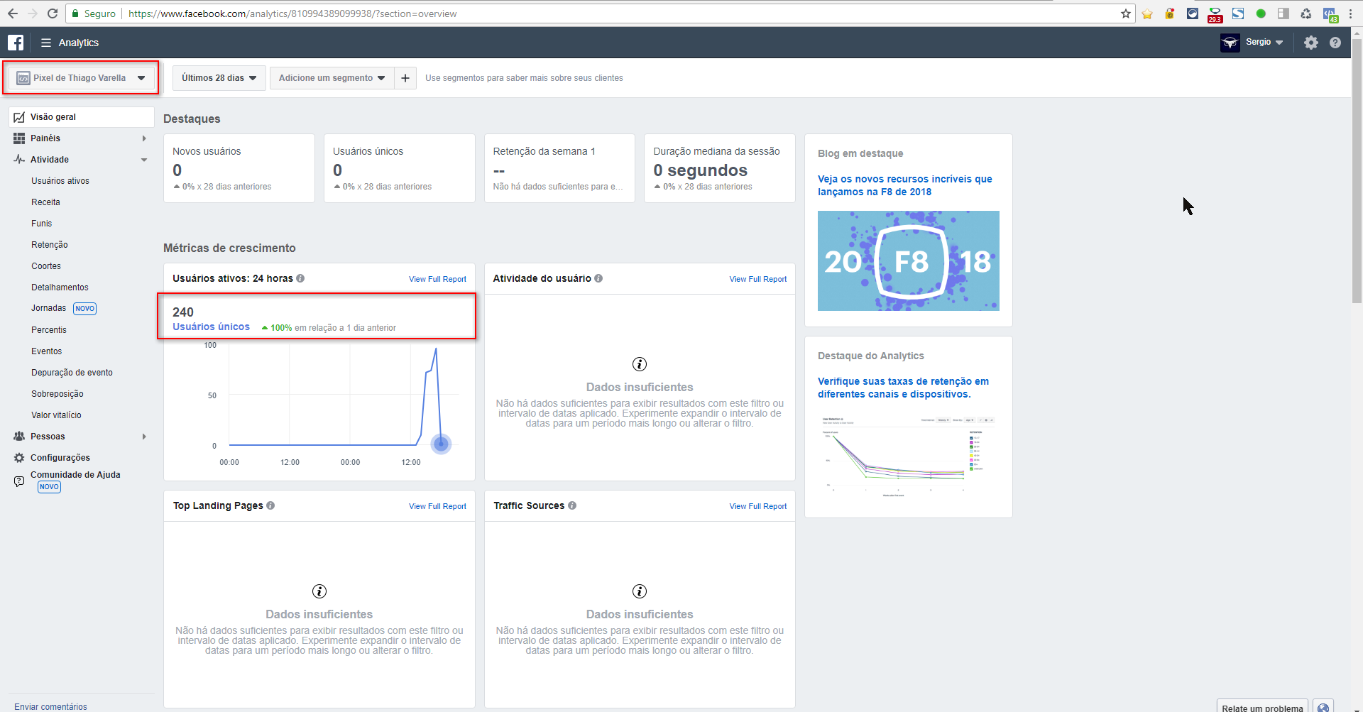The height and width of the screenshot is (712, 1363).
Task: Click the Usuários únicos metric link
Action: pyautogui.click(x=211, y=327)
